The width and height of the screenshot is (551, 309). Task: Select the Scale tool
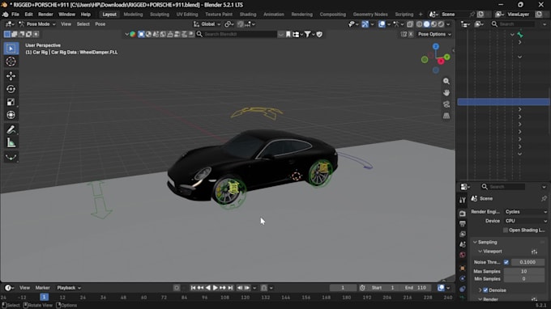pos(11,102)
